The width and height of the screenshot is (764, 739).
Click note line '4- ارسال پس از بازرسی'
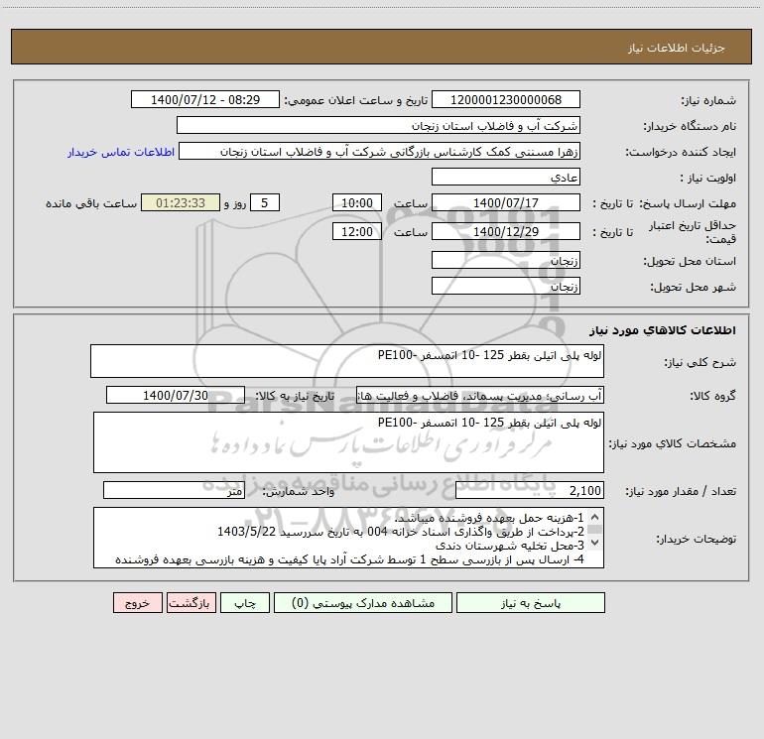coord(349,559)
